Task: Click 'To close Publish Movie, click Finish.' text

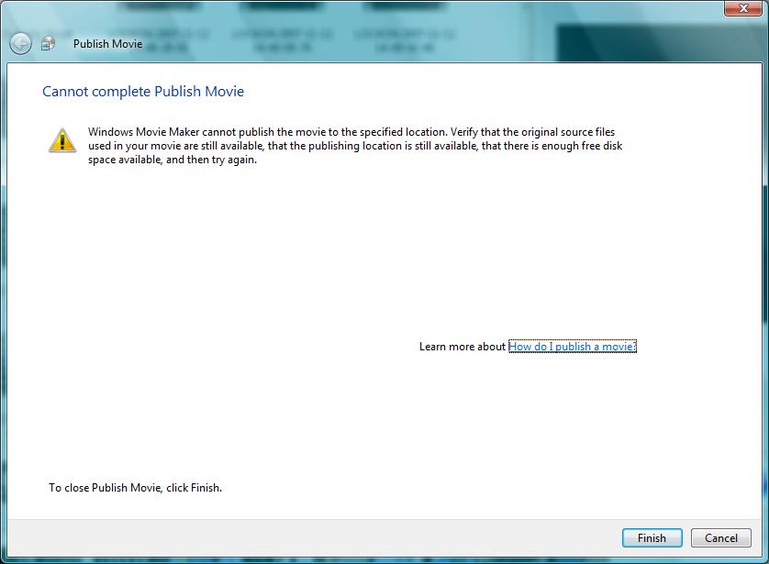Action: pos(136,488)
